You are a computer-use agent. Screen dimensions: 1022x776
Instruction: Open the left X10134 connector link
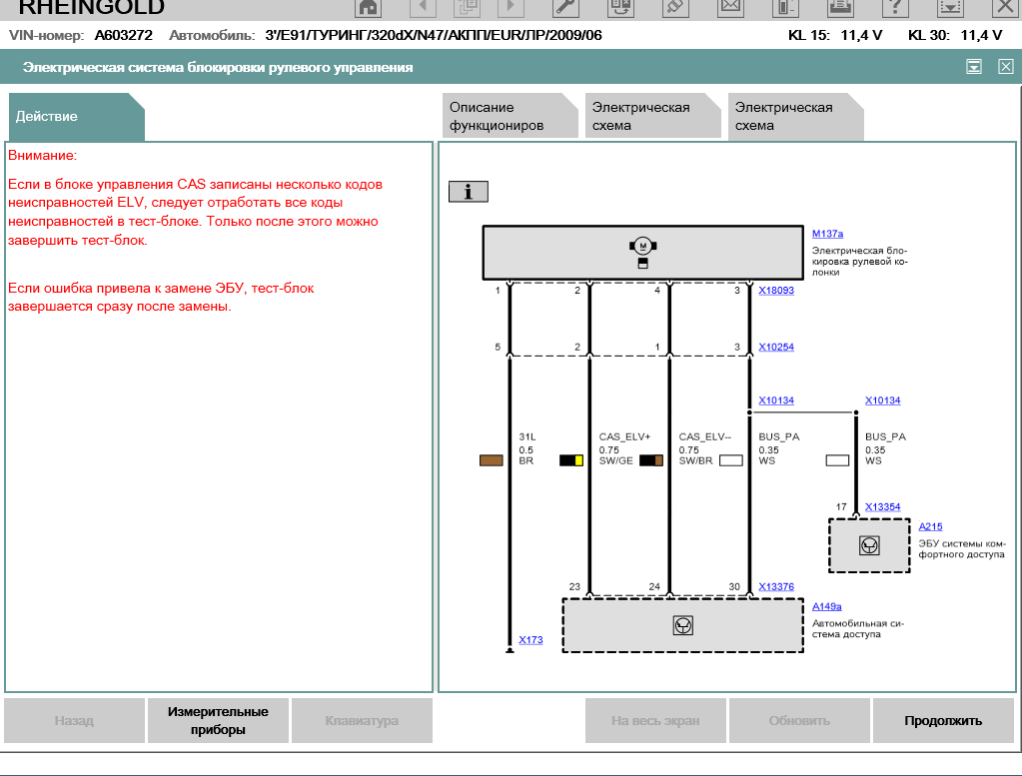tap(775, 400)
